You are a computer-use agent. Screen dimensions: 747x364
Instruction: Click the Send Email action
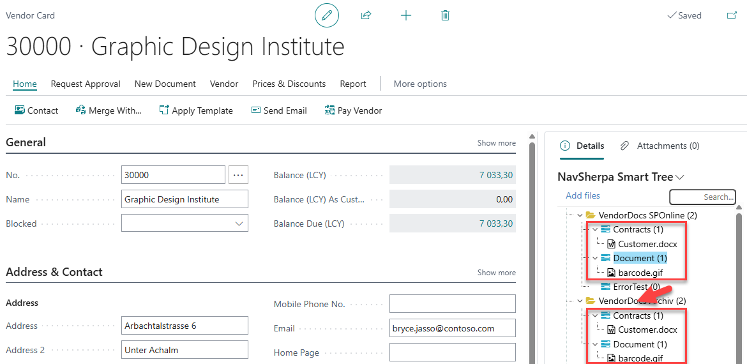(x=279, y=110)
